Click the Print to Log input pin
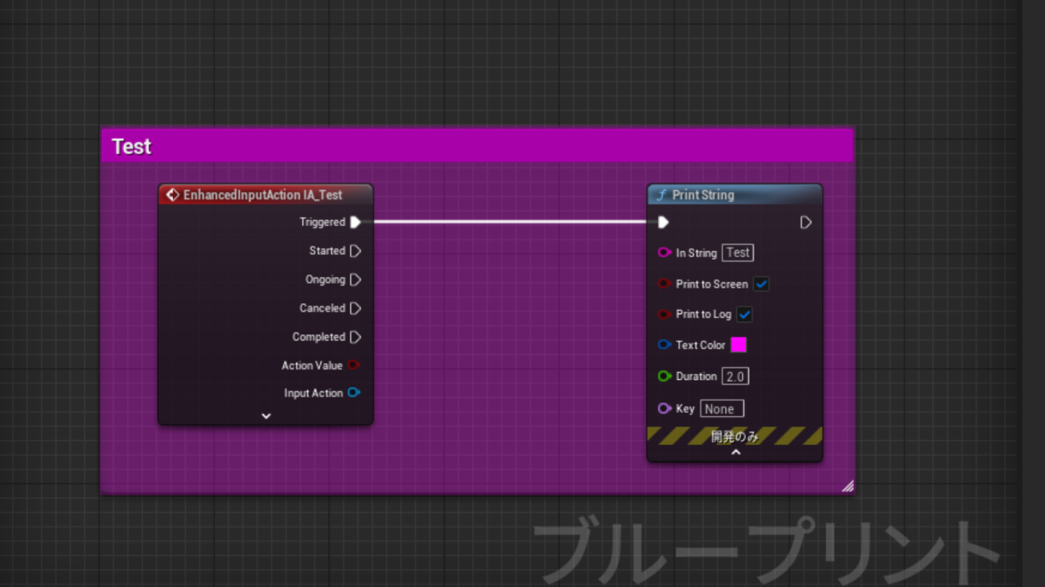This screenshot has width=1045, height=587. pyautogui.click(x=665, y=314)
